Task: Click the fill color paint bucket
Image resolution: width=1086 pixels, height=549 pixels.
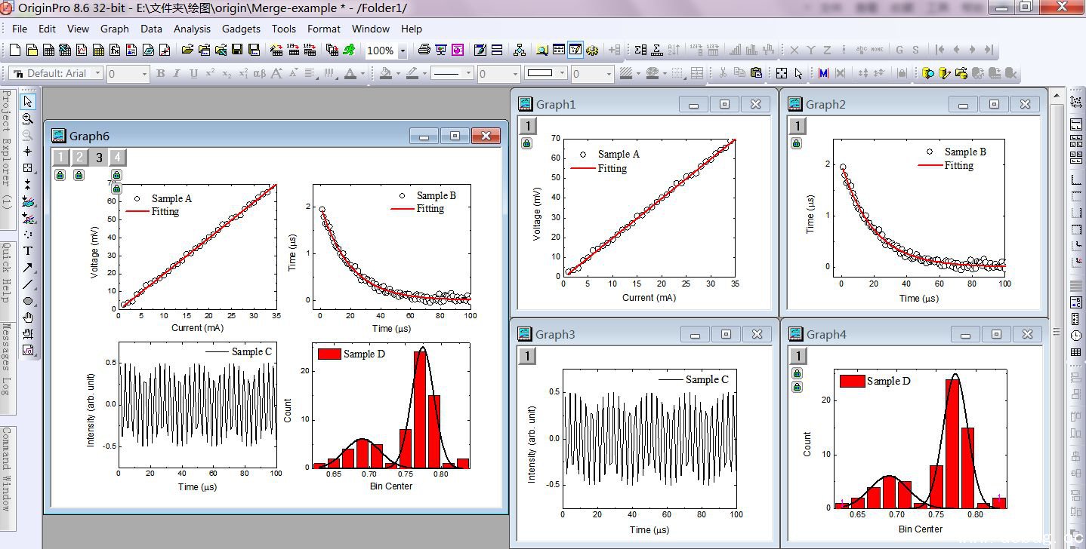Action: (x=385, y=73)
